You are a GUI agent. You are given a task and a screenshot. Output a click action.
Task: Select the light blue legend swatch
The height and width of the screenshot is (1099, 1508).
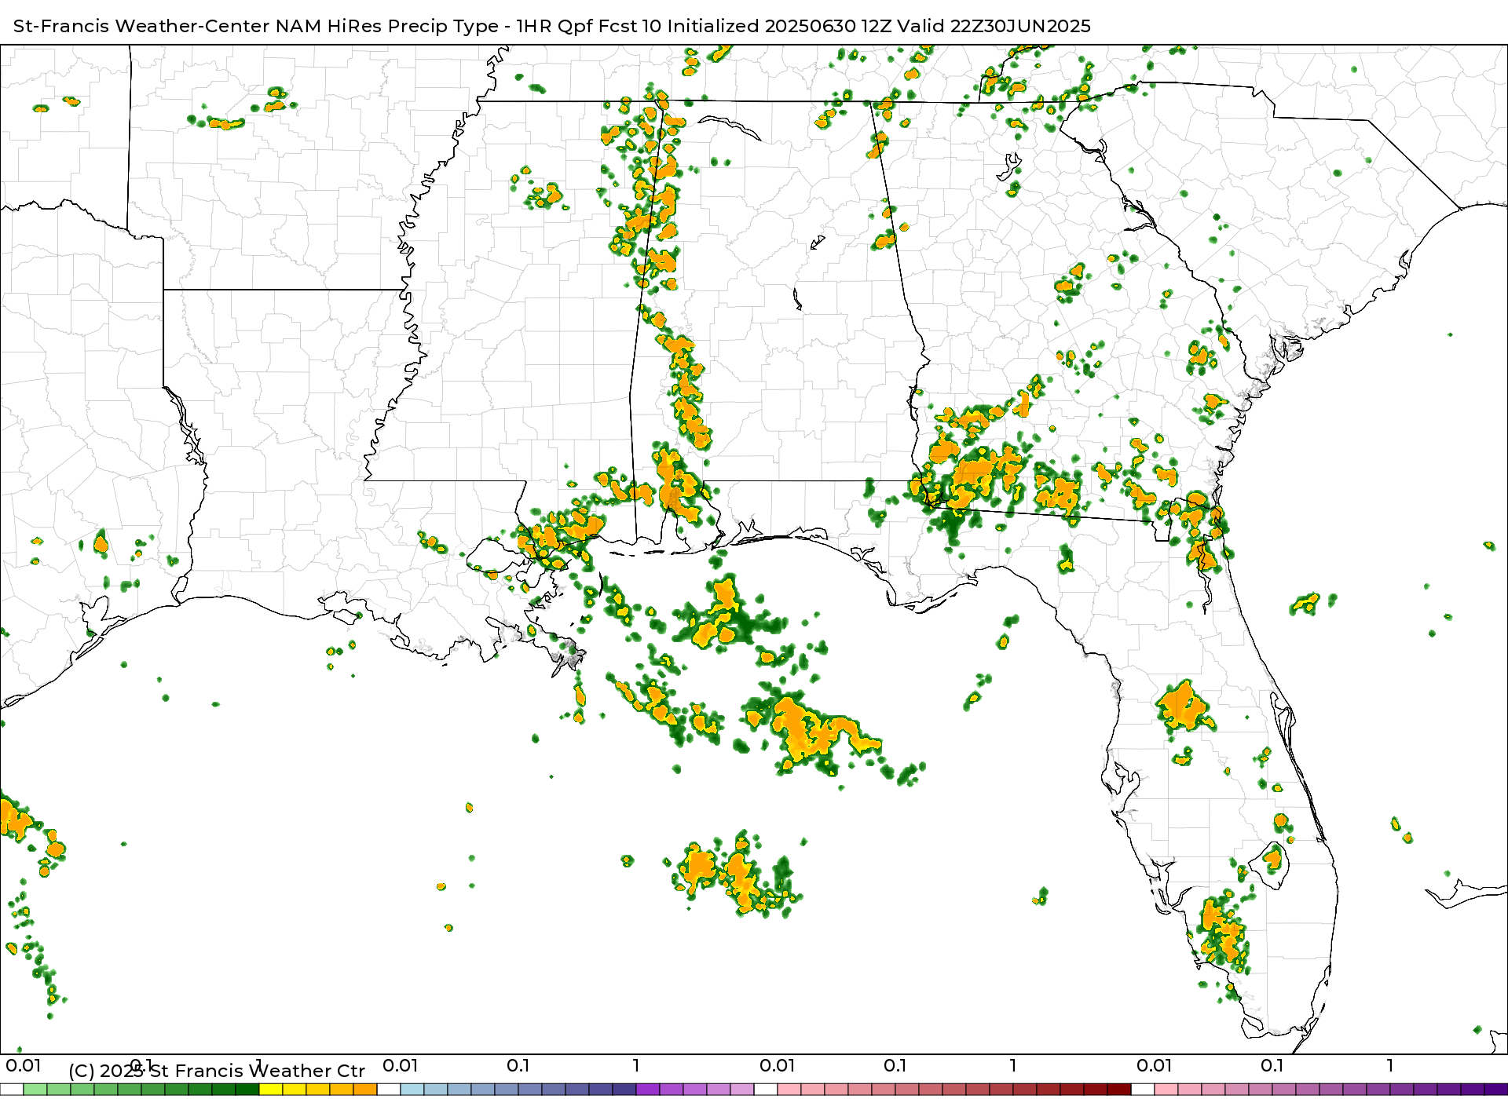point(412,1090)
